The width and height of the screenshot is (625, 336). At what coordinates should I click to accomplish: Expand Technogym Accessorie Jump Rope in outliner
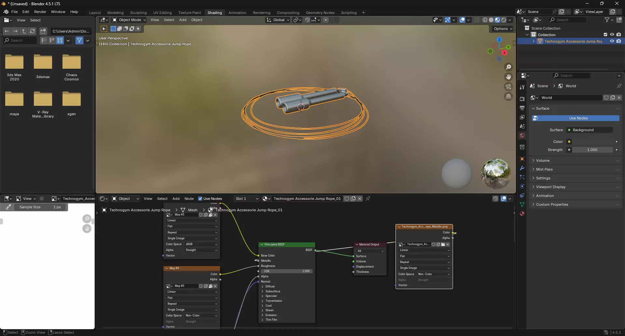[534, 41]
